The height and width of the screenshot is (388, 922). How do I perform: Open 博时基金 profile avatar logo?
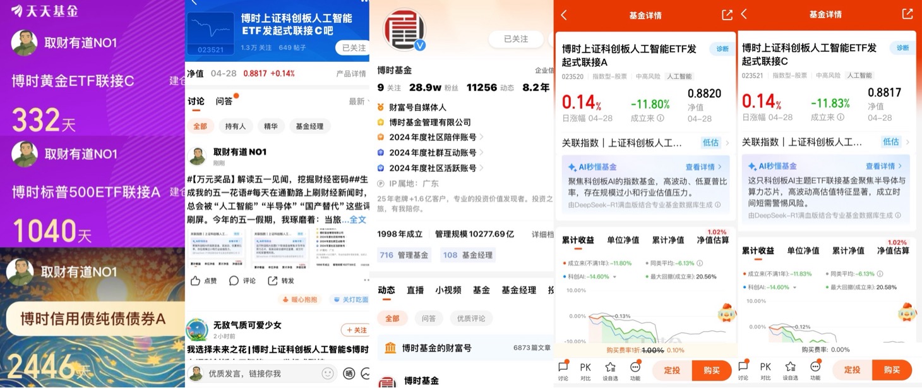[x=404, y=30]
